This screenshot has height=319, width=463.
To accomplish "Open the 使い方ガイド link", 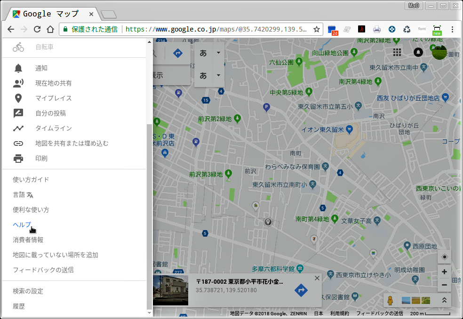I will pyautogui.click(x=31, y=180).
